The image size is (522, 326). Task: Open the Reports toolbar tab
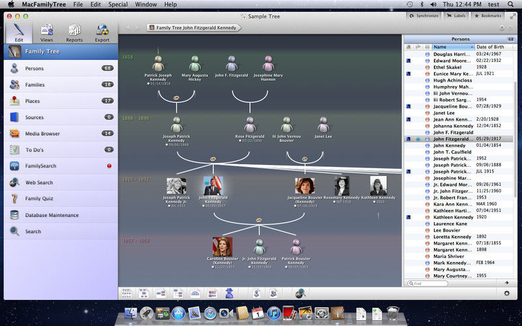74,33
